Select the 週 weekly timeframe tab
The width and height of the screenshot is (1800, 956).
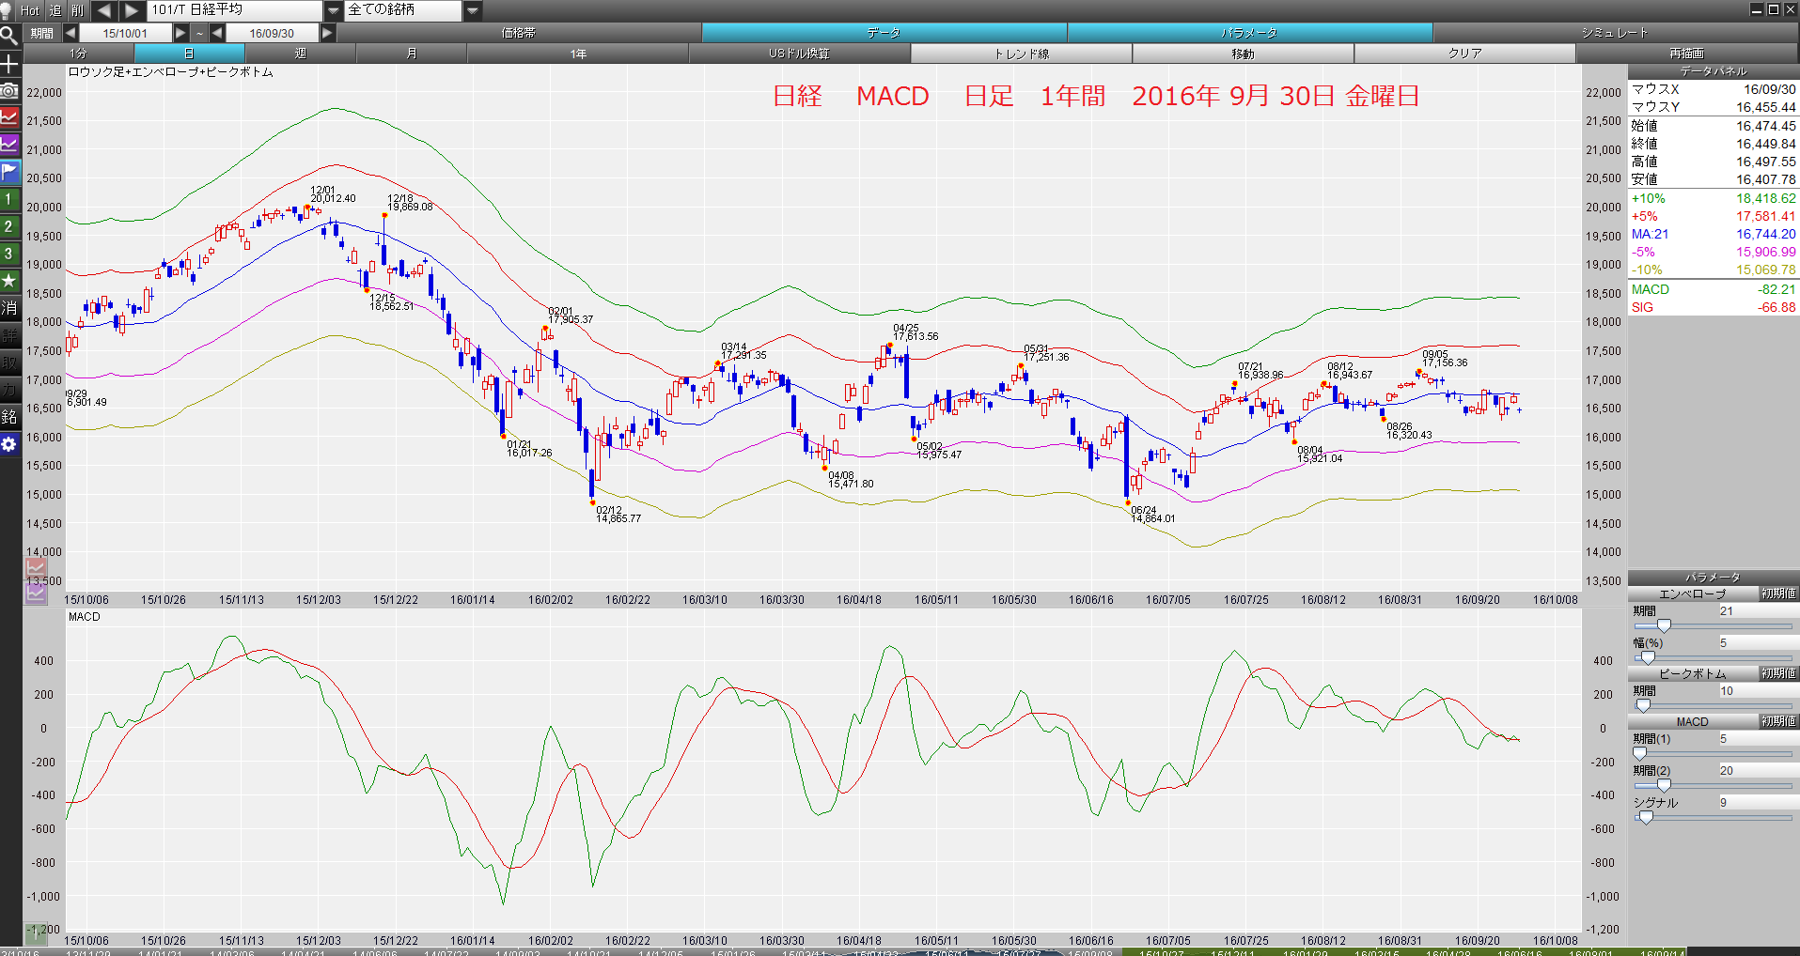(x=301, y=54)
